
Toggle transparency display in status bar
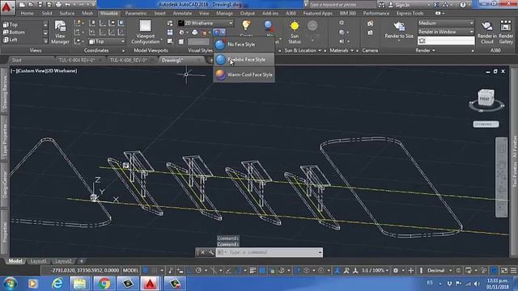click(262, 271)
